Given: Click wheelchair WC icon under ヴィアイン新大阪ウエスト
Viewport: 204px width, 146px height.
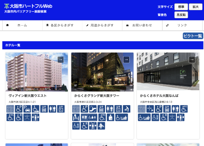Looking at the screenshot, I should pos(10,117).
